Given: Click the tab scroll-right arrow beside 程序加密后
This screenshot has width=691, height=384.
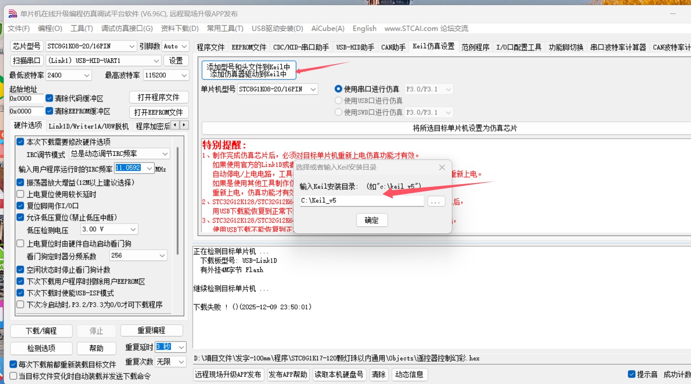Looking at the screenshot, I should pos(183,125).
